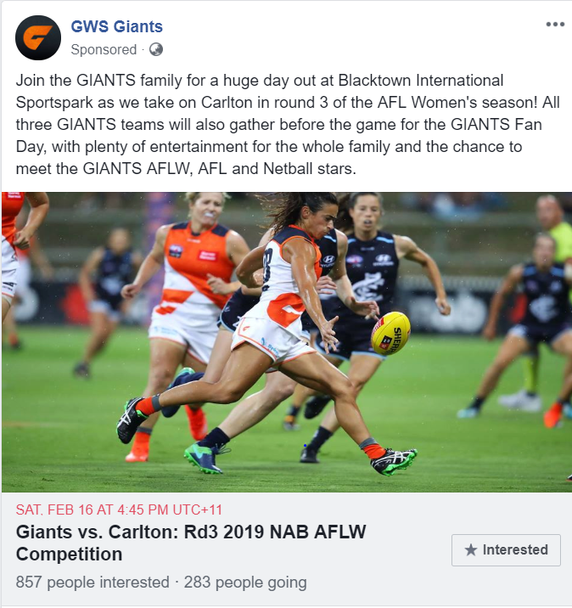Open the GWS Giants profile logo
Image resolution: width=572 pixels, height=608 pixels.
pyautogui.click(x=38, y=37)
